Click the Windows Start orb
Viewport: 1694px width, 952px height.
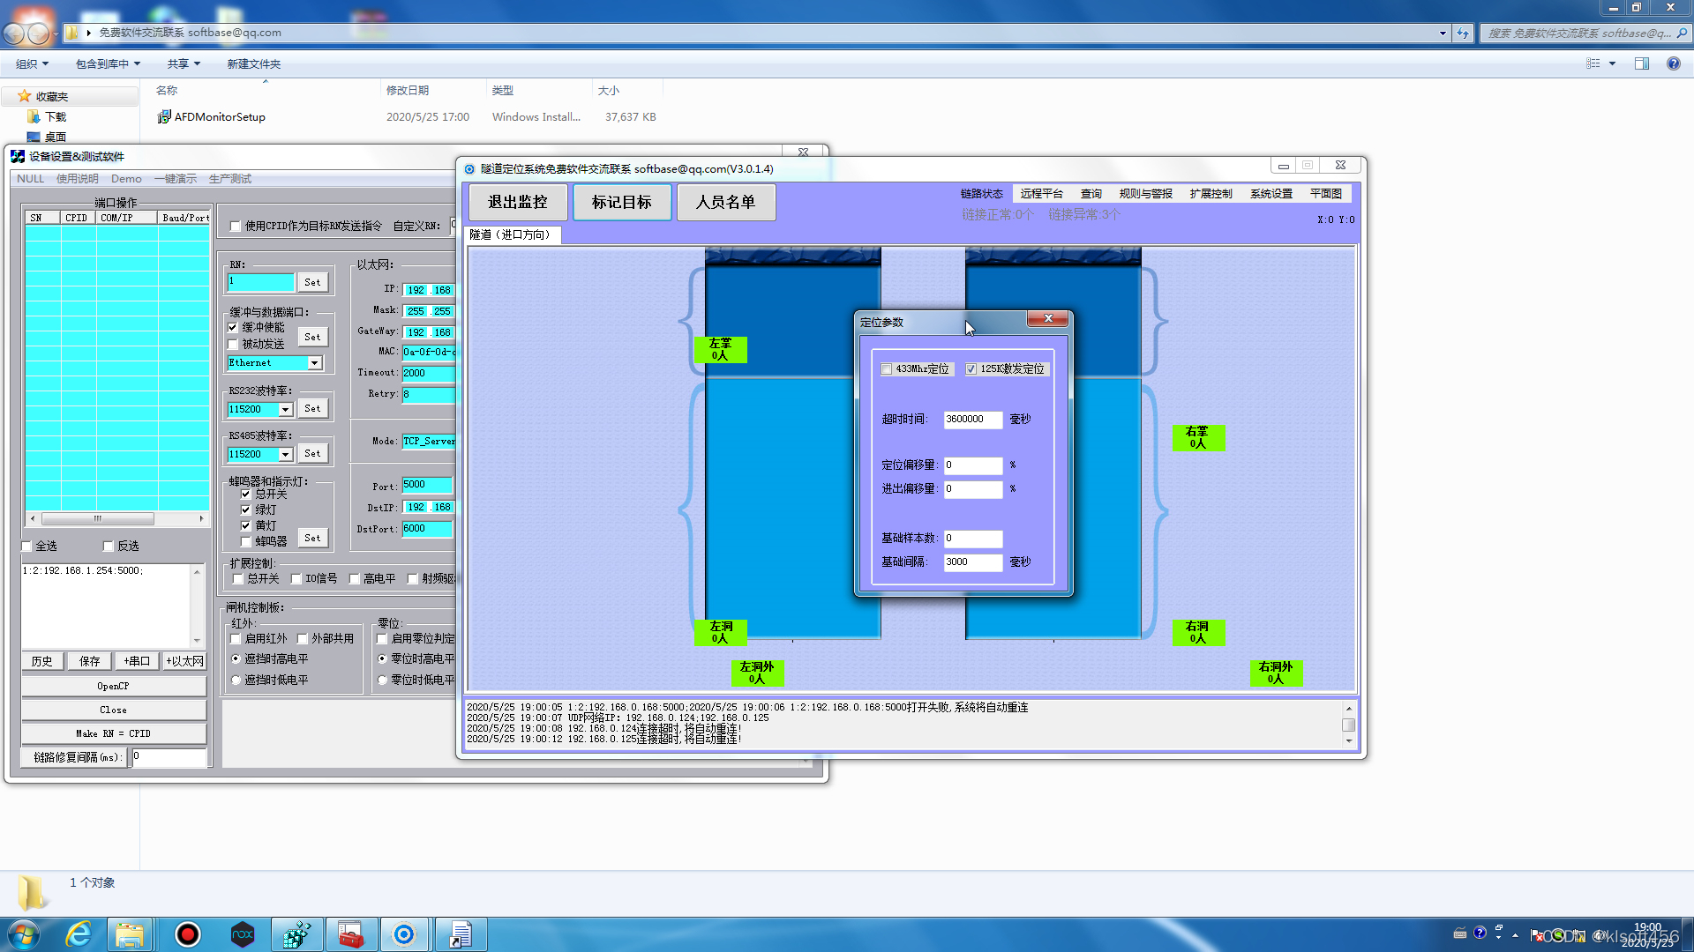coord(24,934)
